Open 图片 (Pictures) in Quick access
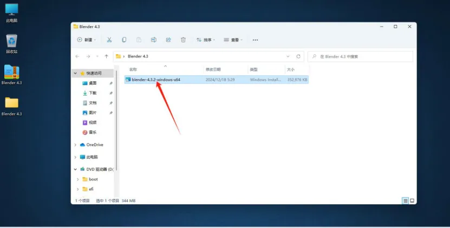The image size is (450, 228). tap(93, 113)
